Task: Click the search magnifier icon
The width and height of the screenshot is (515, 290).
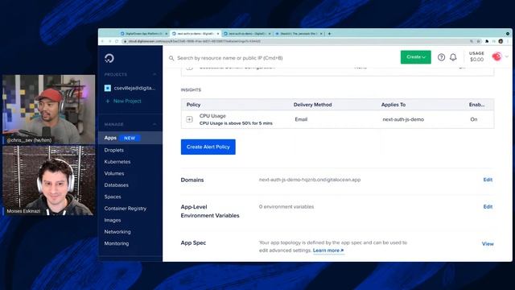Action: pyautogui.click(x=171, y=58)
